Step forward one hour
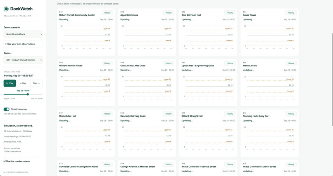The width and height of the screenshot is (333, 176). pyautogui.click(x=36, y=83)
